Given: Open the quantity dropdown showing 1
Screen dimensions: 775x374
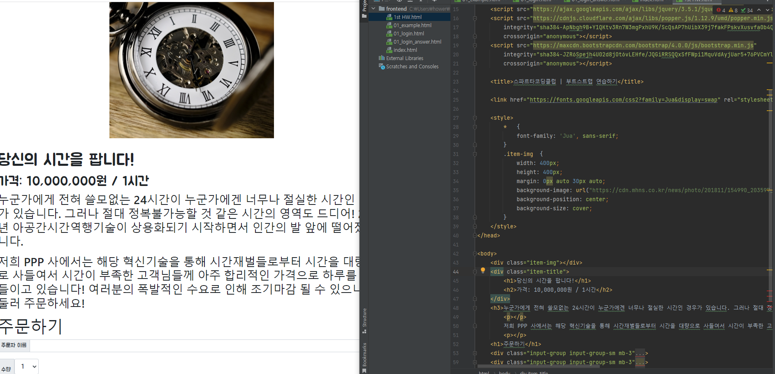Looking at the screenshot, I should click(x=27, y=366).
